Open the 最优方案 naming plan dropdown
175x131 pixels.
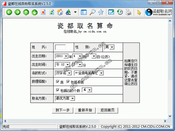click(65, 99)
